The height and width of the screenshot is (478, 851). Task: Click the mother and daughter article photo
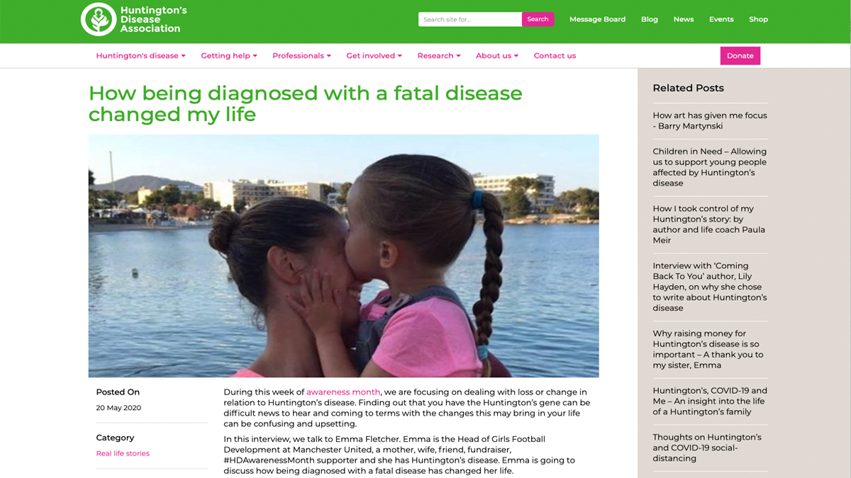[x=343, y=256]
